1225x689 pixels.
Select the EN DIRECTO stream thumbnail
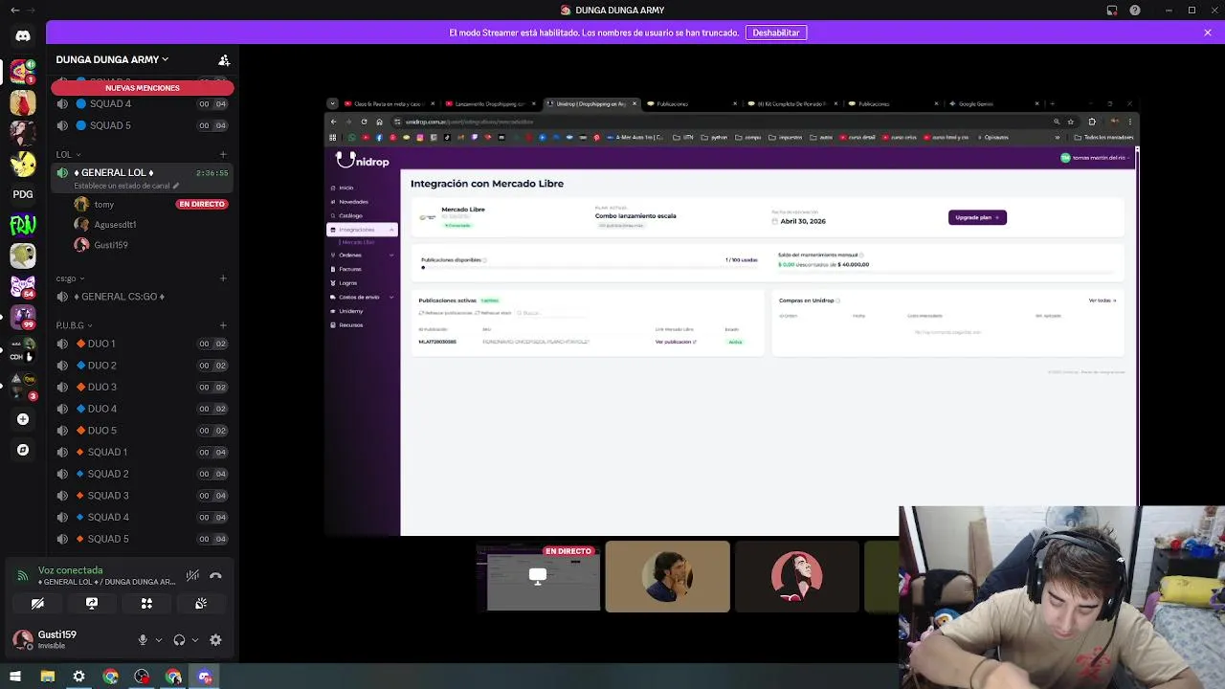pos(539,576)
